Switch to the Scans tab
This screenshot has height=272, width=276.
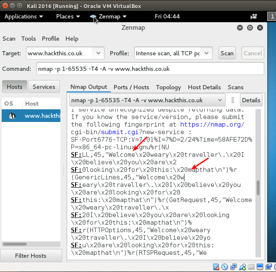pos(235,87)
